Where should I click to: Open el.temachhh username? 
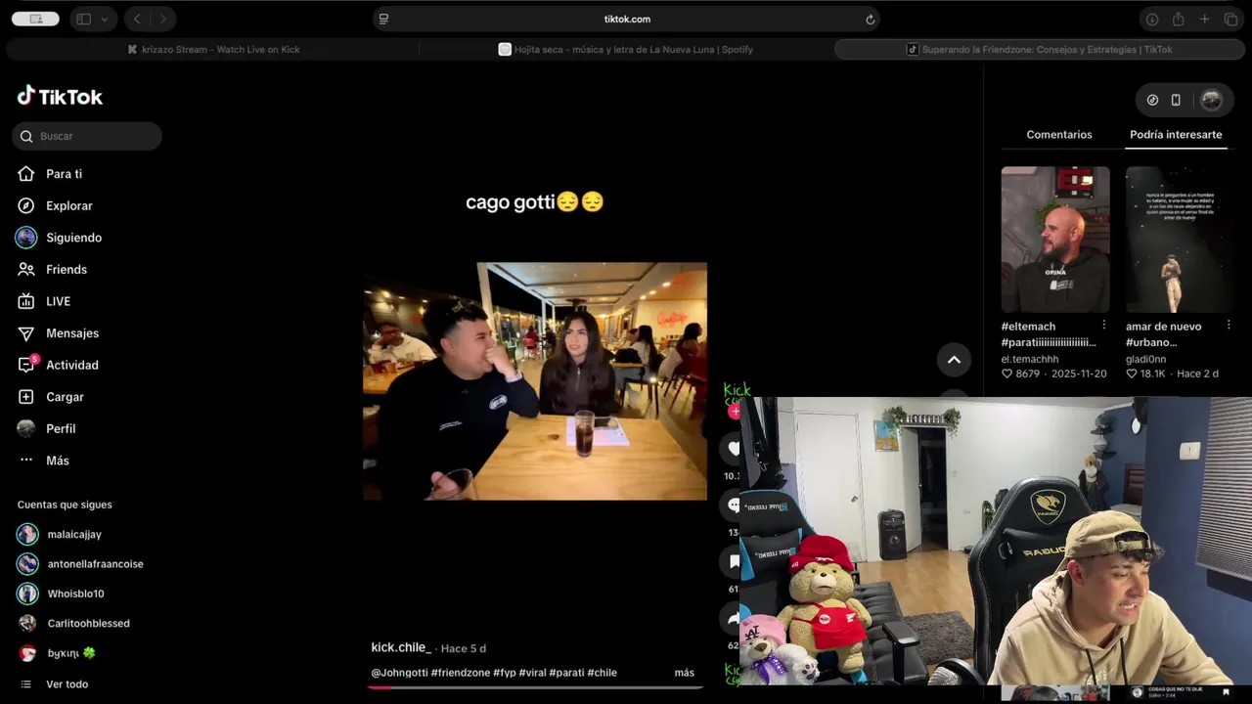(x=1030, y=359)
